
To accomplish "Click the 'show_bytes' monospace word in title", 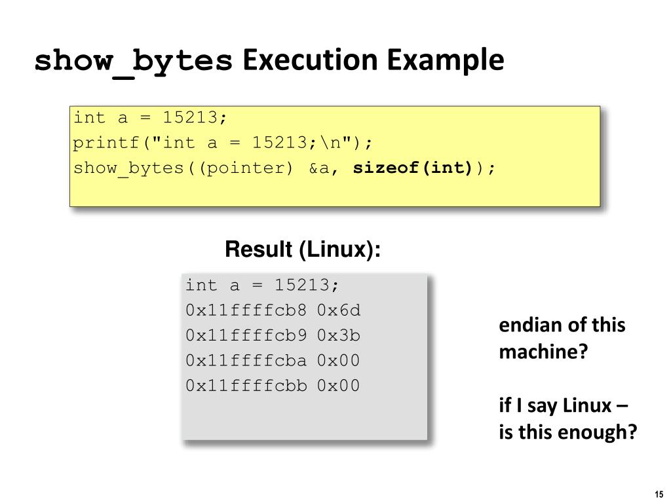I will 133,62.
